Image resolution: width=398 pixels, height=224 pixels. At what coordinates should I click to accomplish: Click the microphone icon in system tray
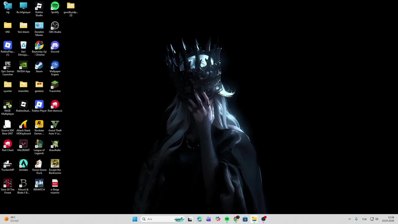point(356,219)
